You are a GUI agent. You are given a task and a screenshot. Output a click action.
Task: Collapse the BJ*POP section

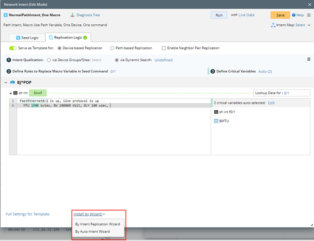[6, 82]
